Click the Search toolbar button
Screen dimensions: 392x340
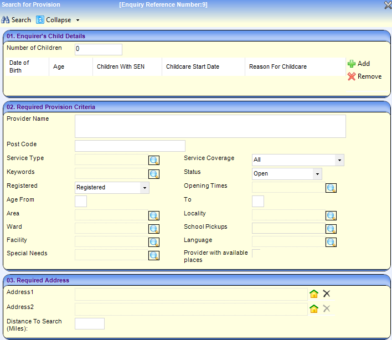coord(17,20)
